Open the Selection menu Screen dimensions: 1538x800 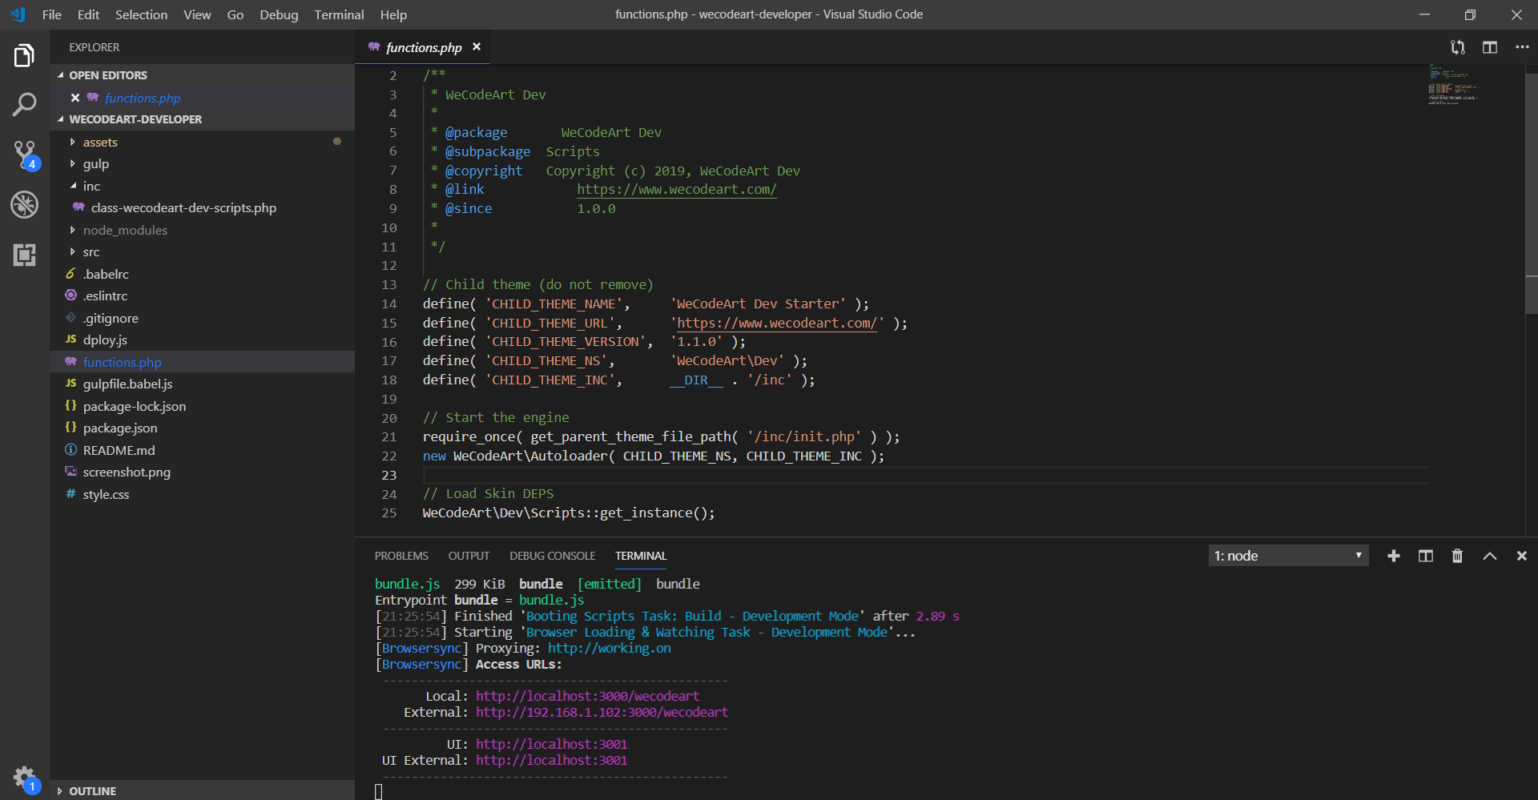point(141,14)
